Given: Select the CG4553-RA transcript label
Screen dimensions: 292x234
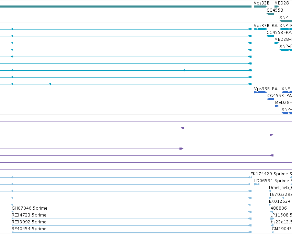Looking at the screenshot, I should 279,32.
